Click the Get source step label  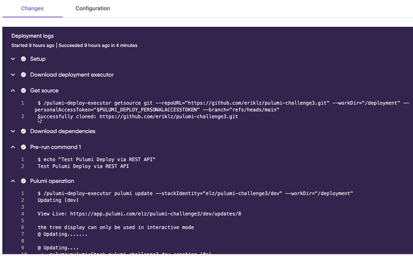coord(44,91)
